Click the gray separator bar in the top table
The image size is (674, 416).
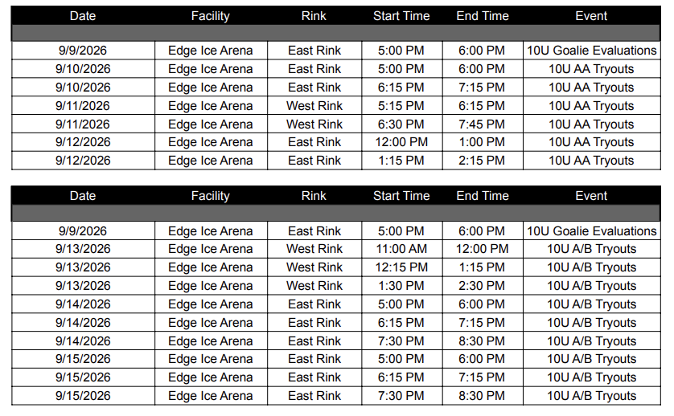pos(335,33)
